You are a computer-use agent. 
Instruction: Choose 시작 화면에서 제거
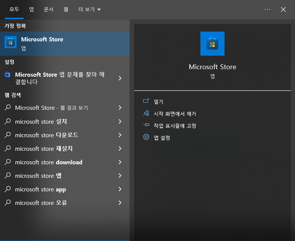[175, 114]
